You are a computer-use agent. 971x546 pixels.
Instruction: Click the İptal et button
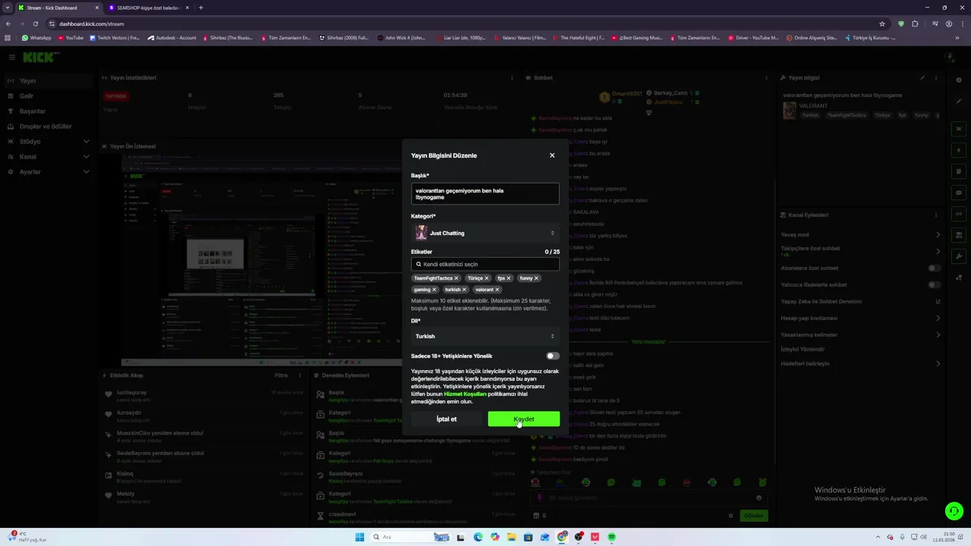(x=447, y=419)
